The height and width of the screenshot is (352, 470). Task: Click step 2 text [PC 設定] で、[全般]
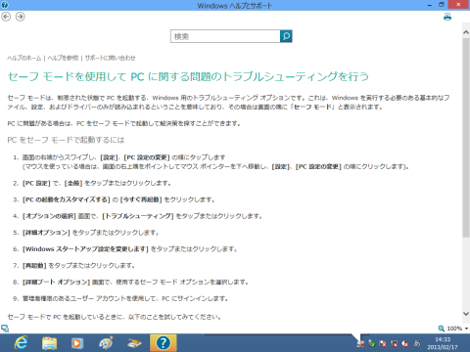pos(97,183)
